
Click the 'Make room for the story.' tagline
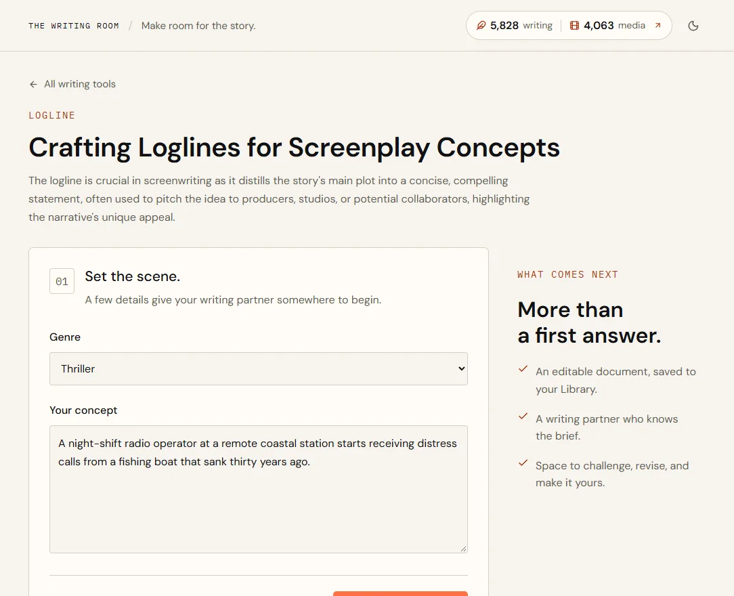click(198, 26)
